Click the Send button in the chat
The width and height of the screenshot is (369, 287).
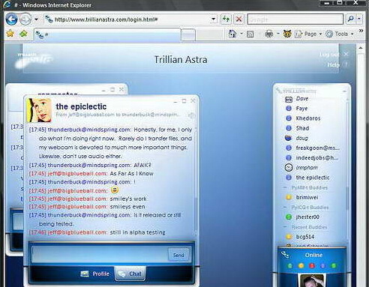[x=178, y=255]
